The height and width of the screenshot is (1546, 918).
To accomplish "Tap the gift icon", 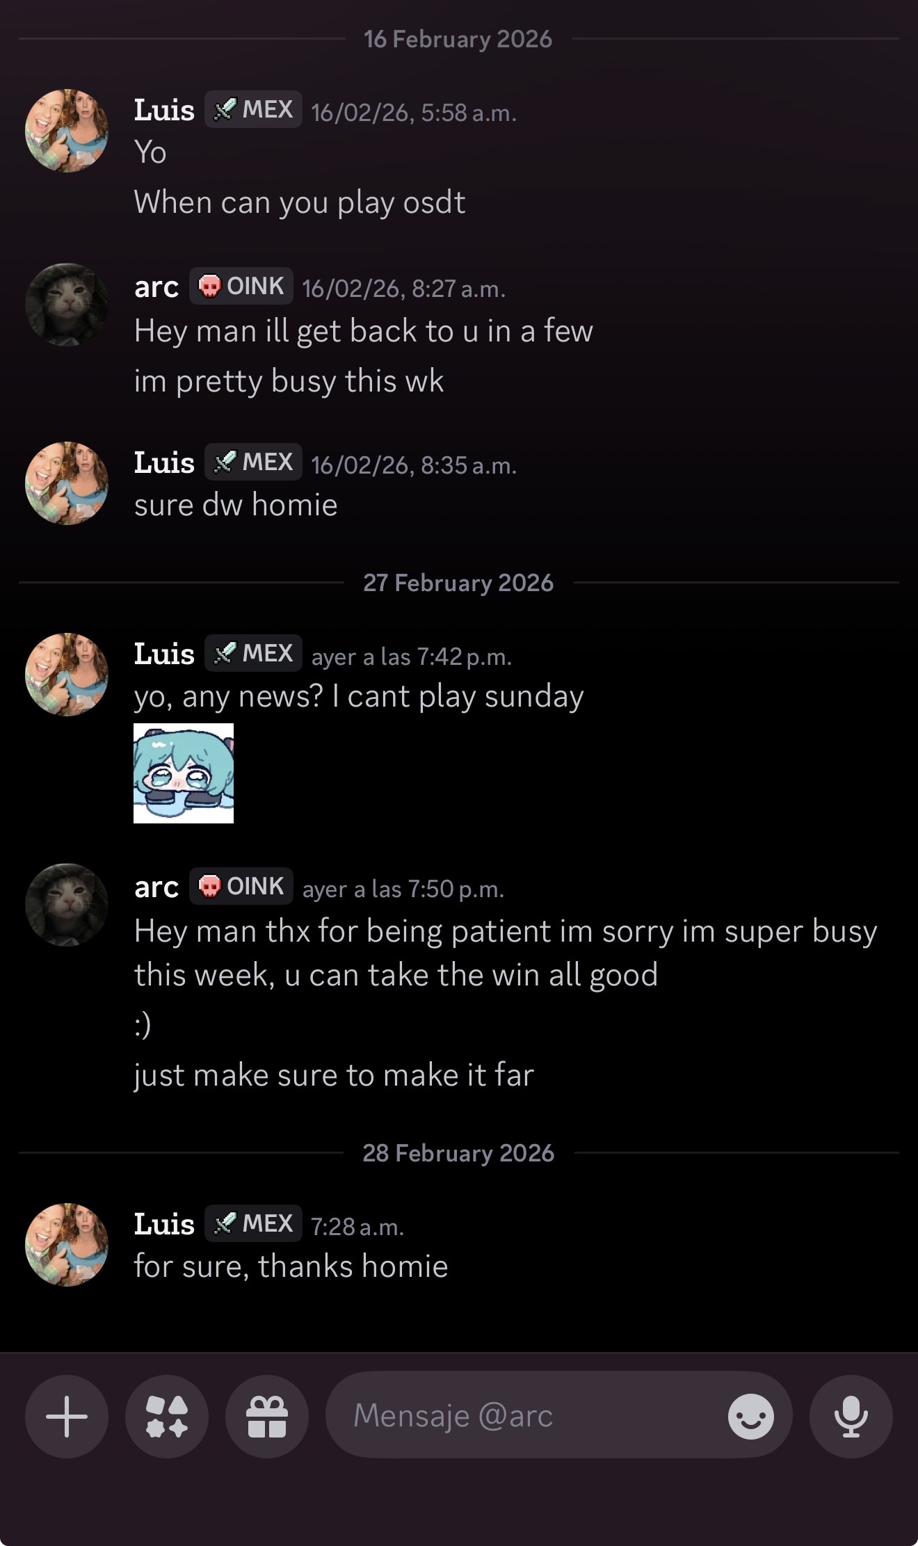I will (x=267, y=1416).
